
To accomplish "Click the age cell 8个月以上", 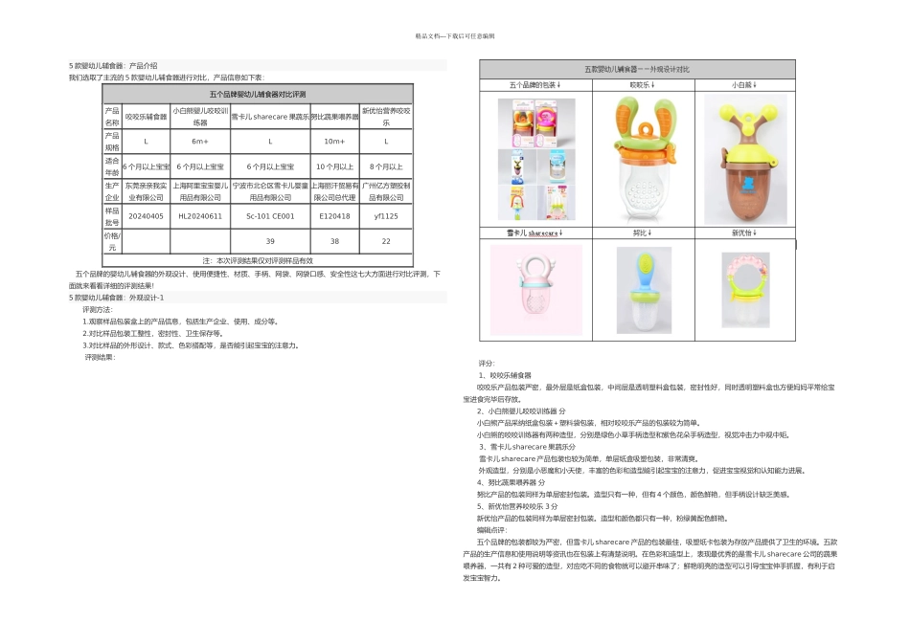I will pyautogui.click(x=386, y=166).
